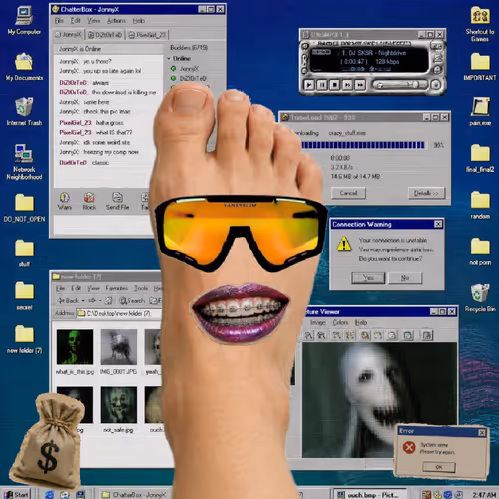Open the Actions menu in ChatterBox

click(116, 21)
